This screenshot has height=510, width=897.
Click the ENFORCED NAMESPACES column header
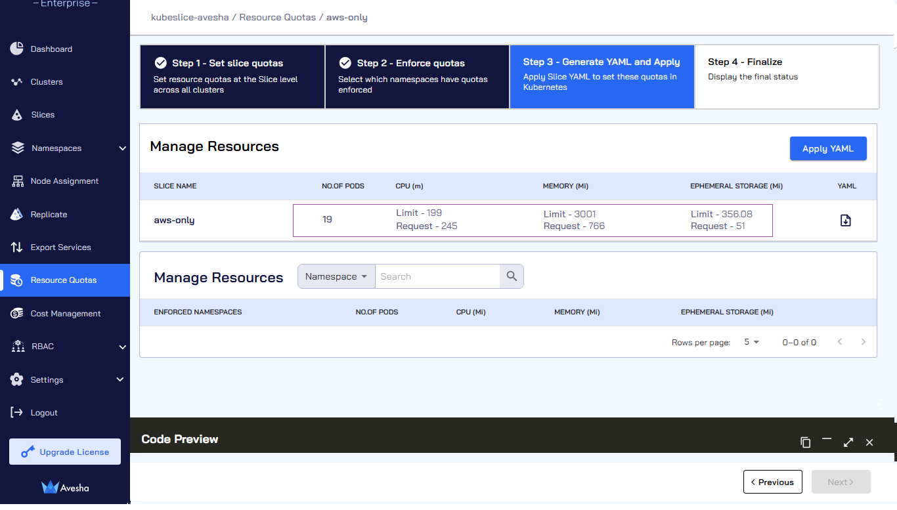click(198, 312)
